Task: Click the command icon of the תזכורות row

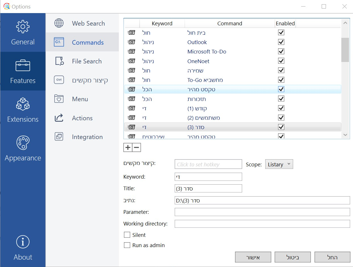Action: click(131, 99)
